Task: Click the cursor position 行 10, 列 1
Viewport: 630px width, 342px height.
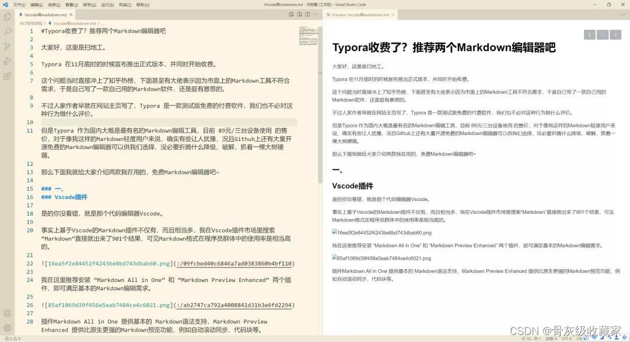Action: coord(531,339)
